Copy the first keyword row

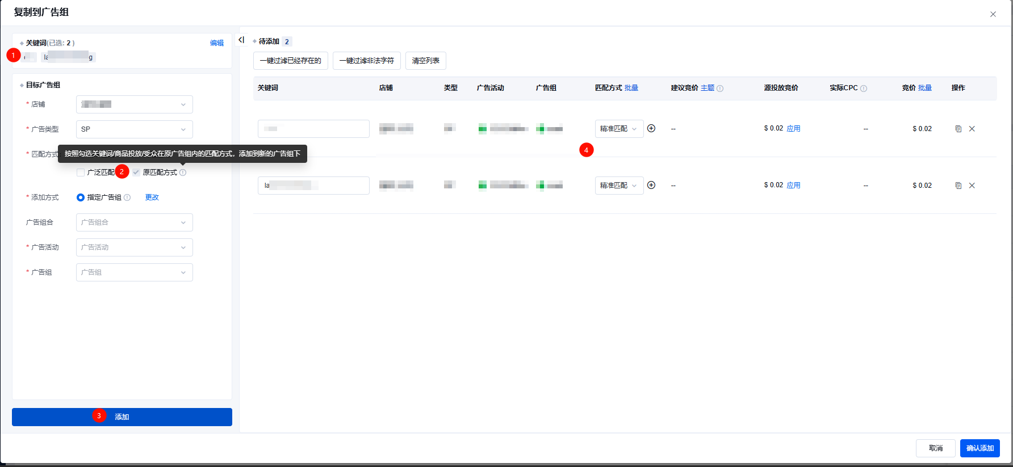click(958, 129)
